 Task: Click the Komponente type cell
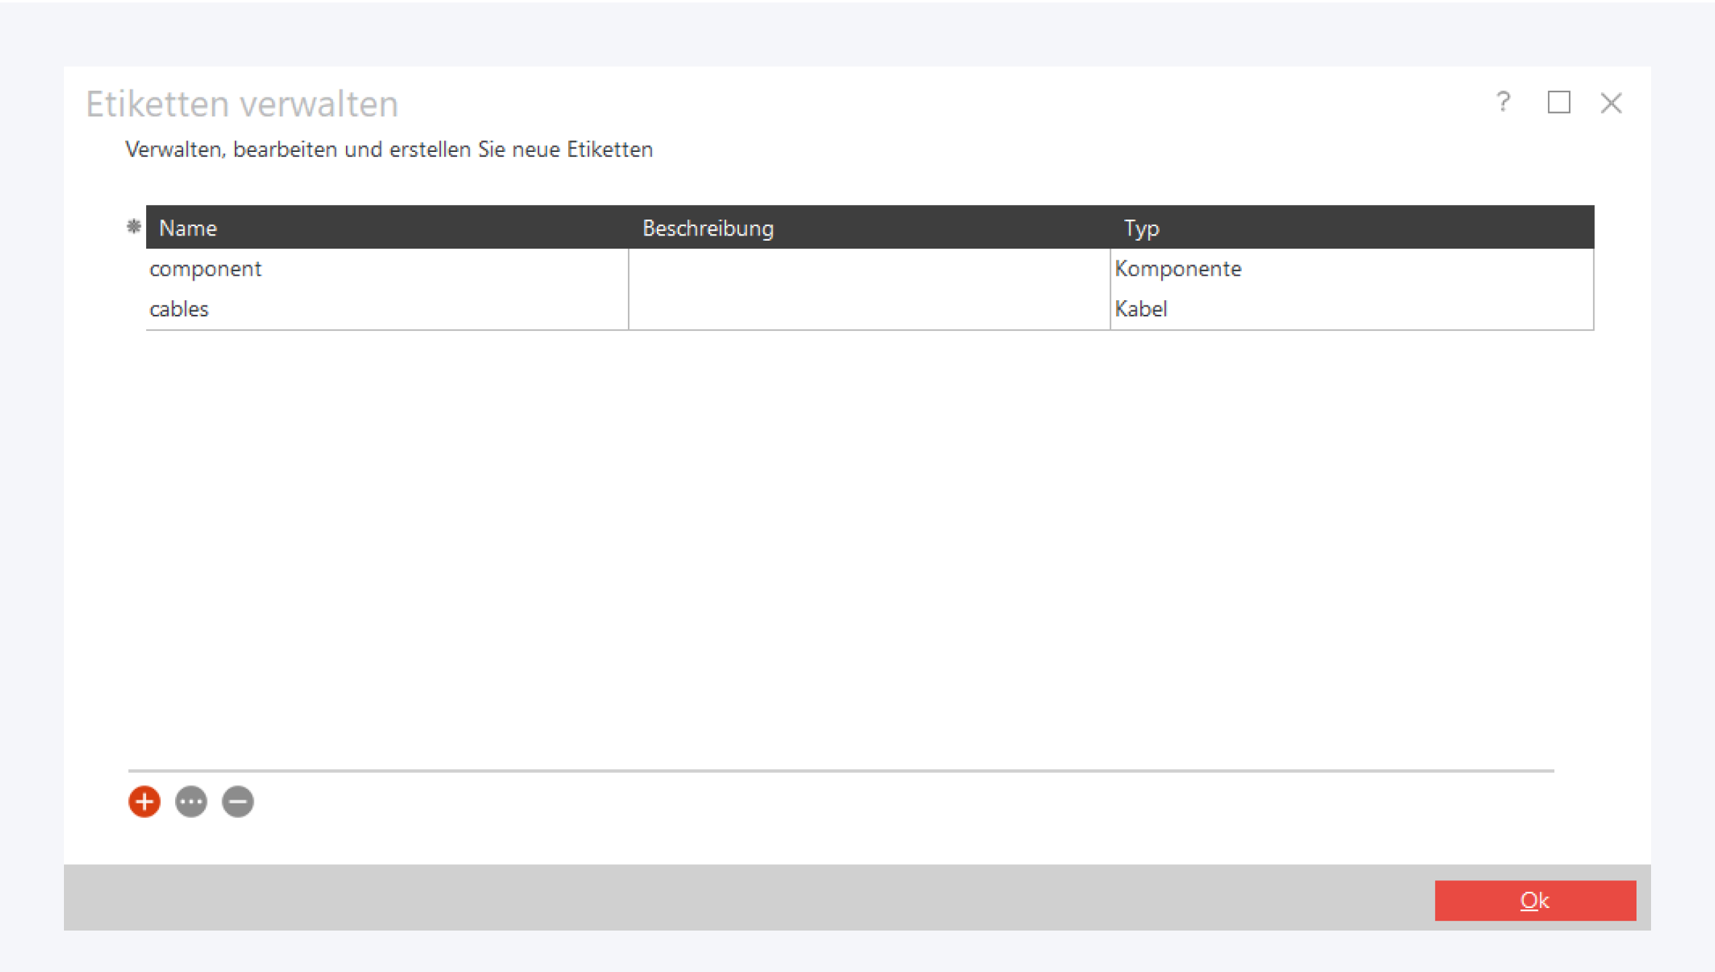tap(1178, 269)
